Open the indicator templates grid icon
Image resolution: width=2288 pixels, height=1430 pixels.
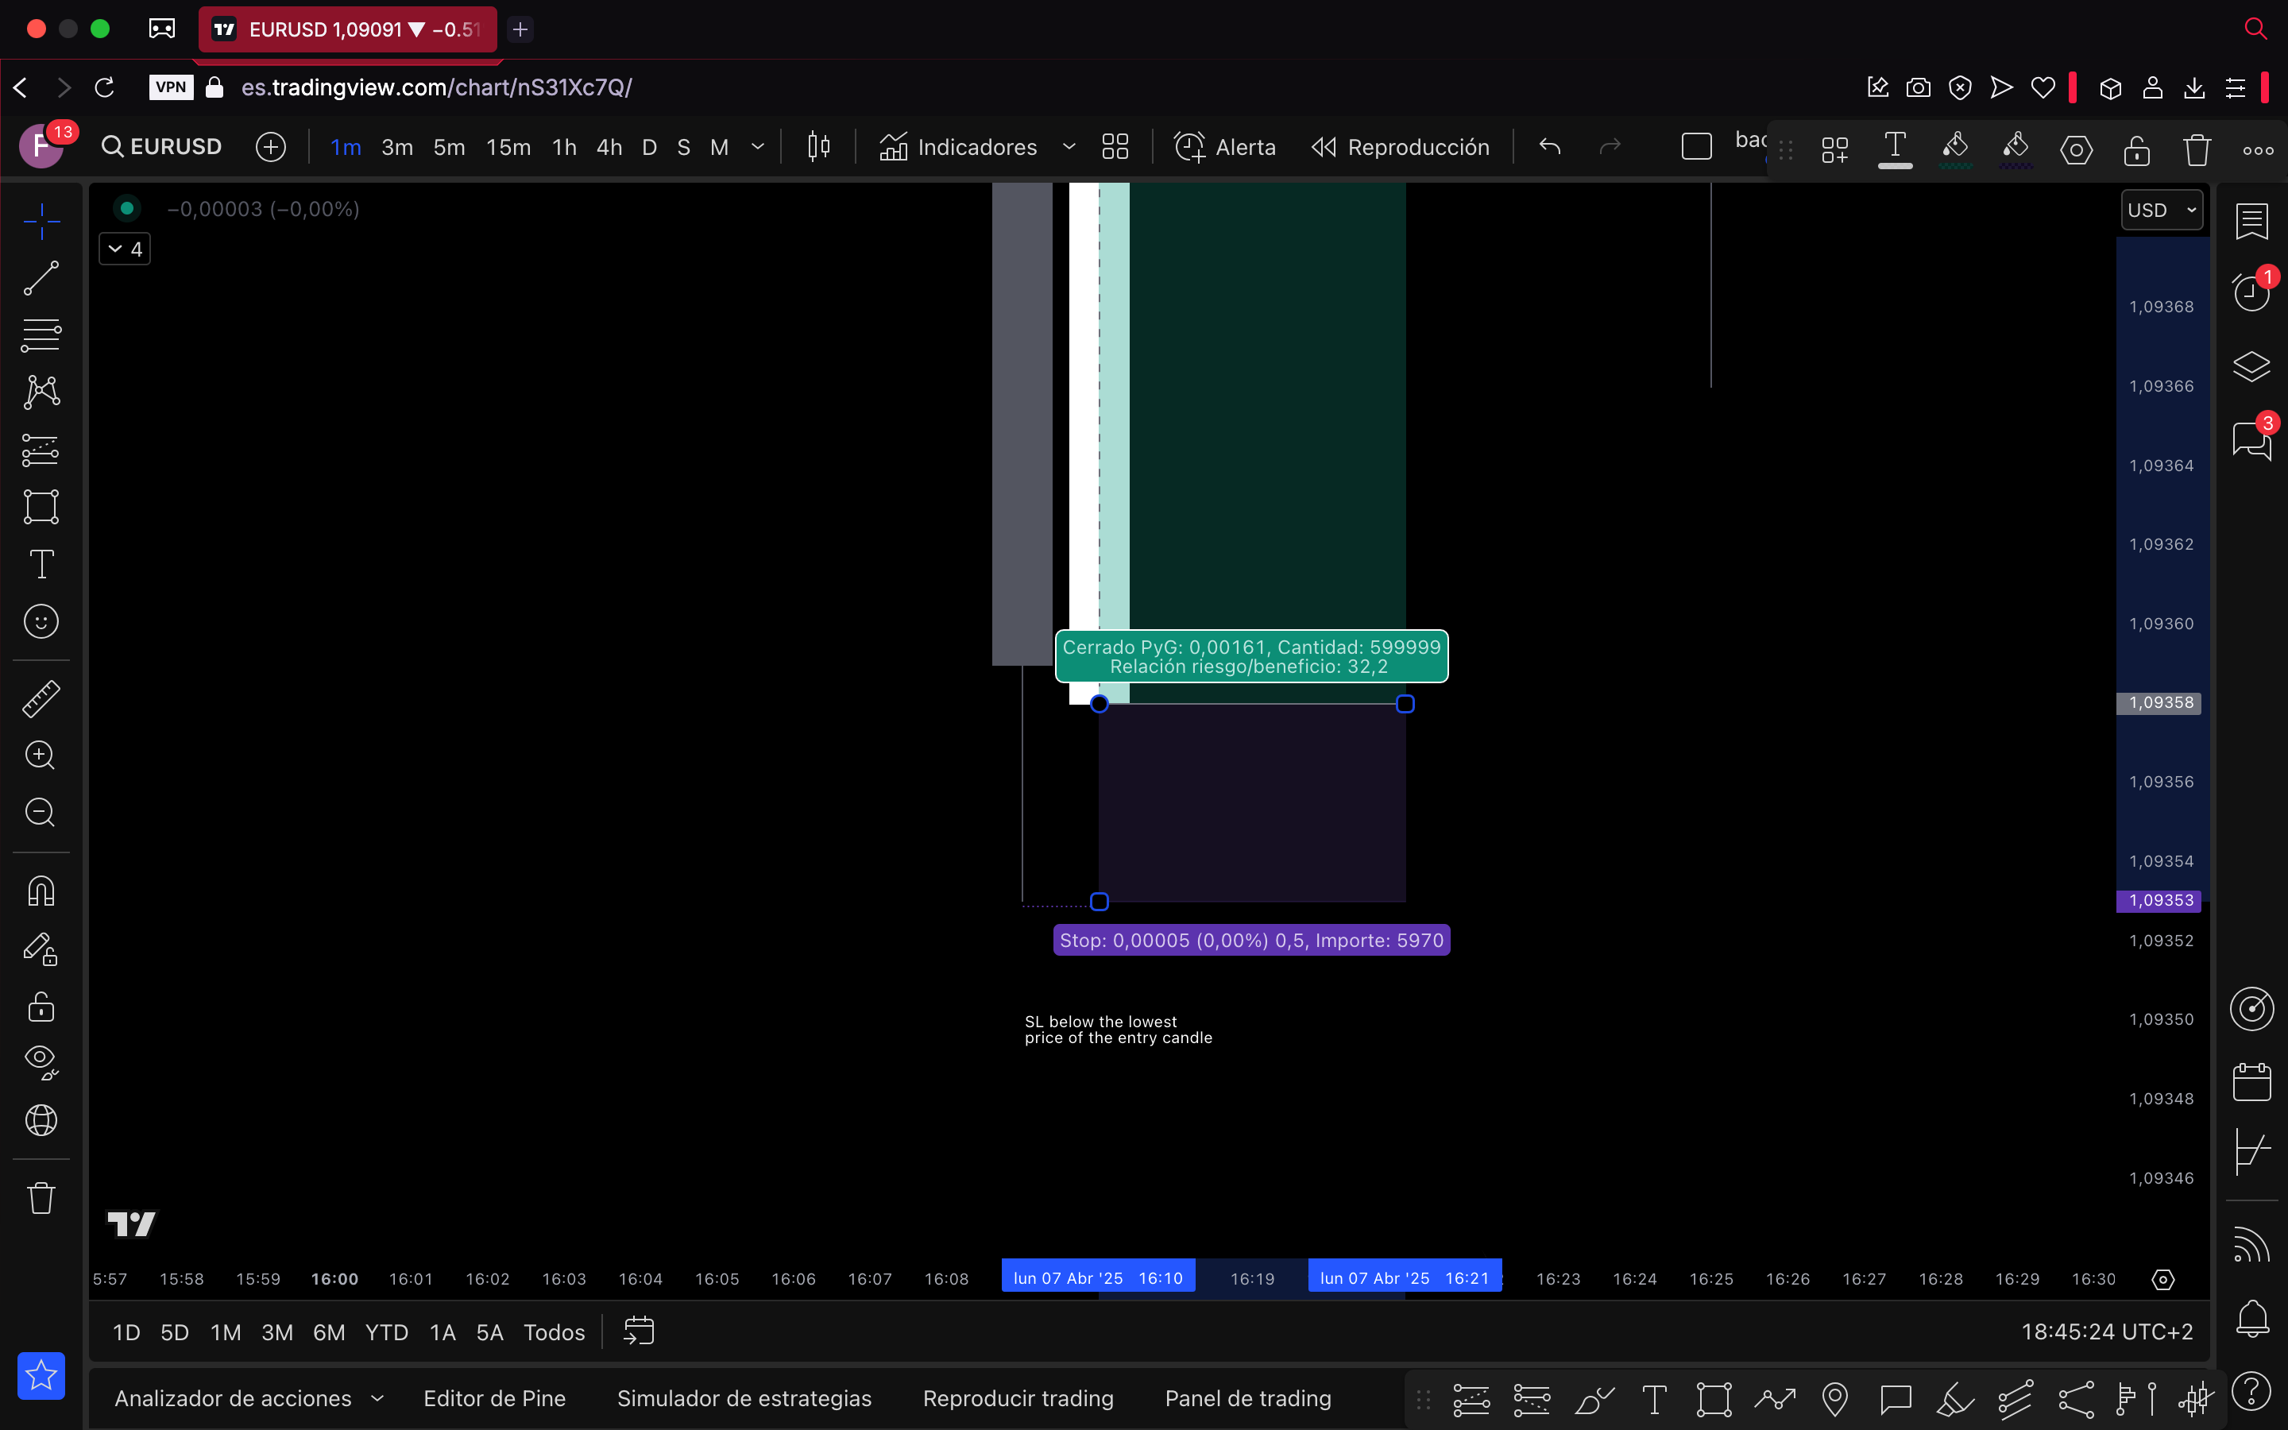[1115, 147]
